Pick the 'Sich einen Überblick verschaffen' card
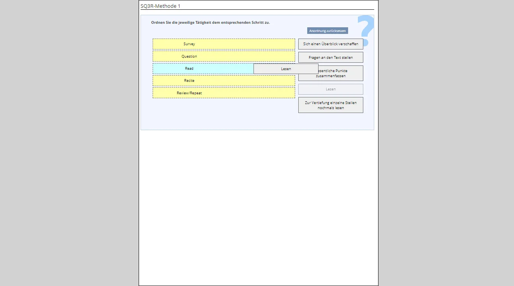514x286 pixels. pyautogui.click(x=331, y=44)
